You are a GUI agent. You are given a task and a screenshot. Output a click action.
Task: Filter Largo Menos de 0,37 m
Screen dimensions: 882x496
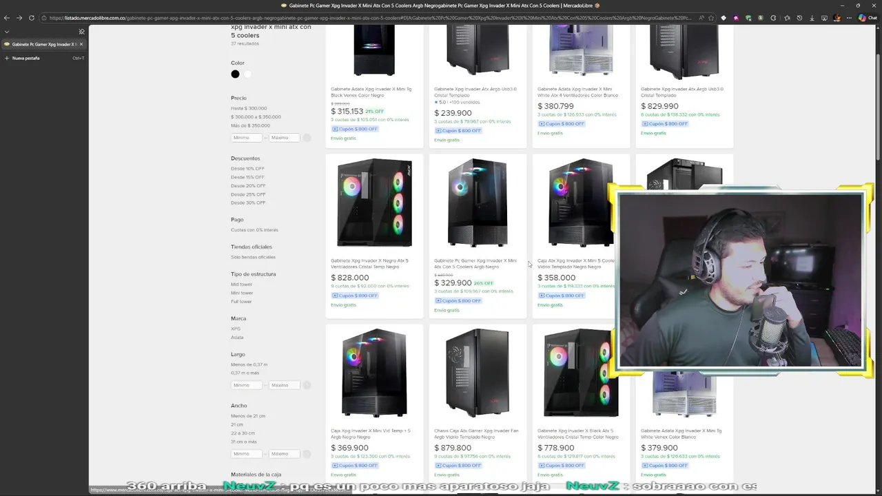(x=249, y=364)
